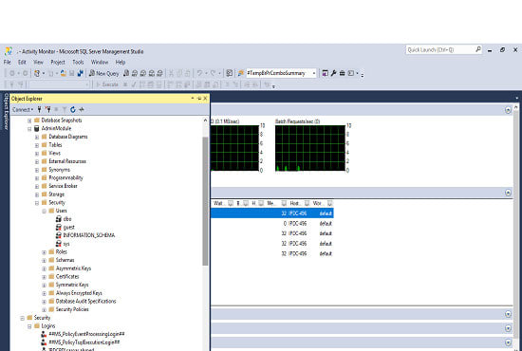Click the window layout icon after the toolbox
Screen dimensions: 522x351
click(351, 73)
